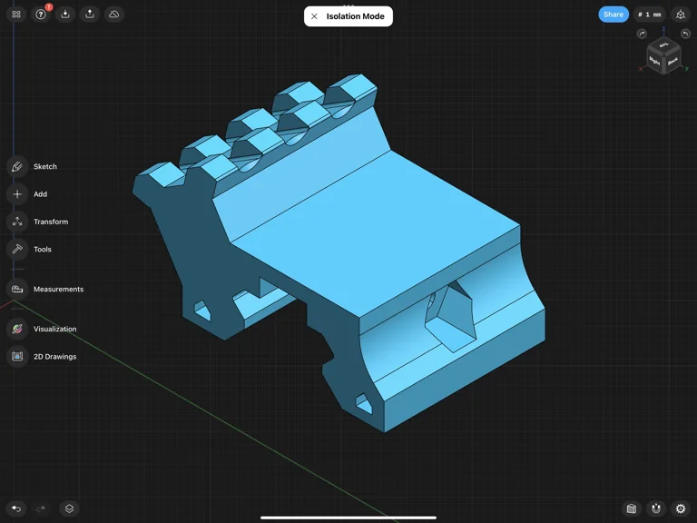Click the export icon in top bar
Image resolution: width=697 pixels, height=523 pixels.
(x=90, y=15)
